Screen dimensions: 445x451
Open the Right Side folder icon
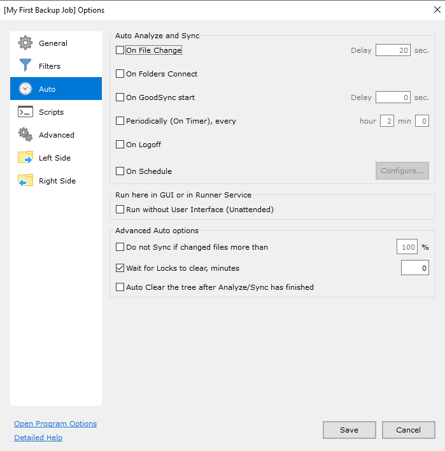pos(25,180)
